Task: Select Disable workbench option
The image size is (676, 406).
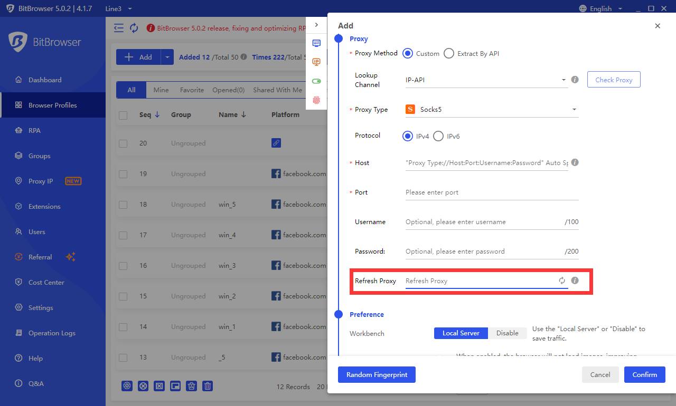Action: (x=508, y=333)
